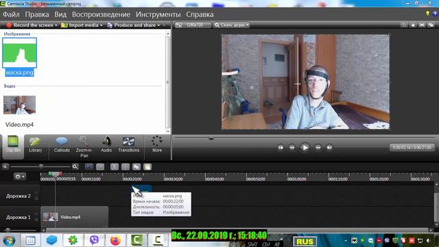Viewport: 439px width, 247px height.
Task: Click the RUS language indicator
Action: click(305, 241)
